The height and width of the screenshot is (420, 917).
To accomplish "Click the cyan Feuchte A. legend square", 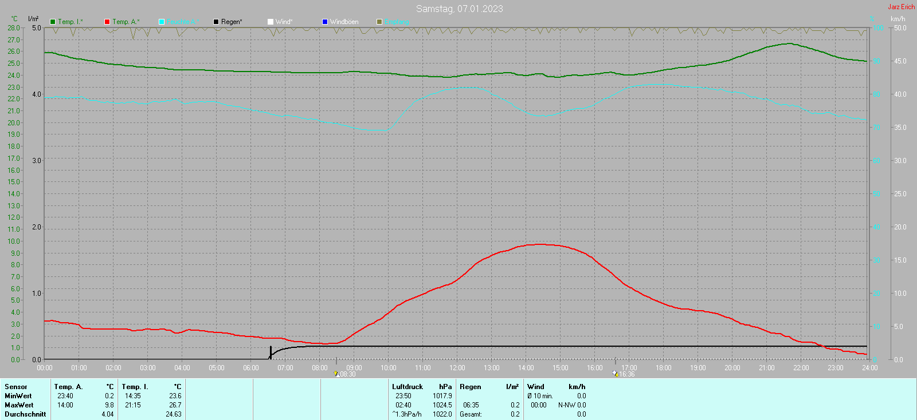I will point(162,22).
